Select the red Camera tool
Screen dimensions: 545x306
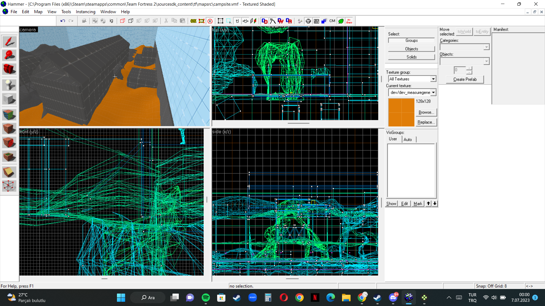point(9,69)
